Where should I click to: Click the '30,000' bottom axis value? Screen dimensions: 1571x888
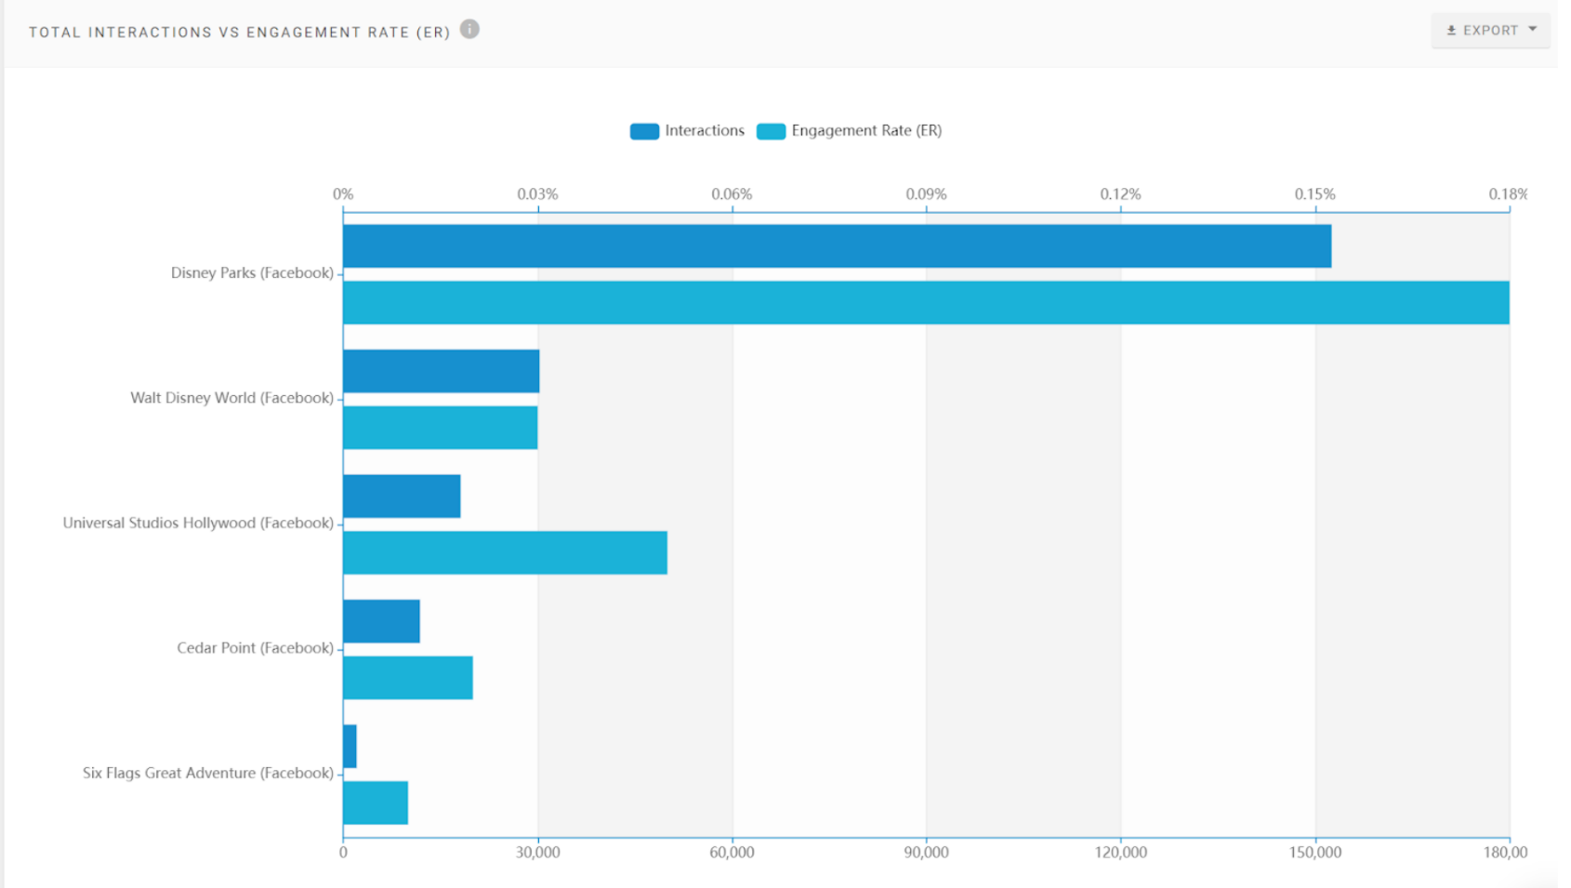point(537,853)
